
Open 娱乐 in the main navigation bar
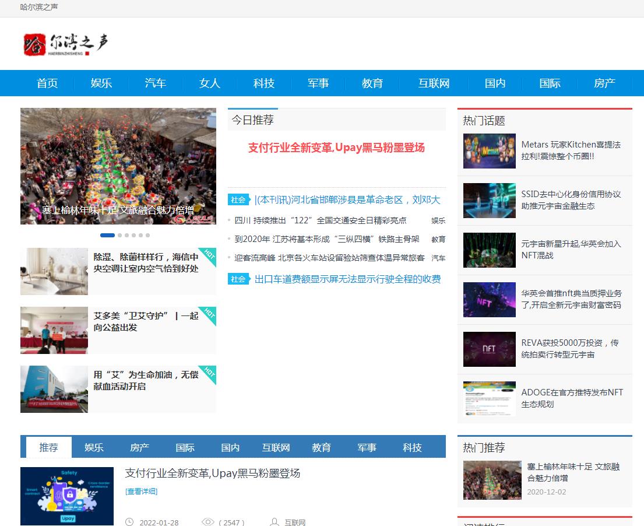[x=101, y=83]
